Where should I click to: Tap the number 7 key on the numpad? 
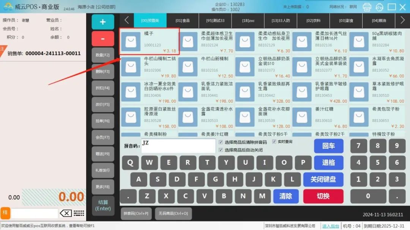pos(358,146)
